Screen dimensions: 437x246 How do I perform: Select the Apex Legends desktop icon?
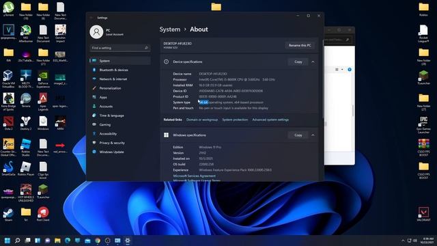point(43,102)
